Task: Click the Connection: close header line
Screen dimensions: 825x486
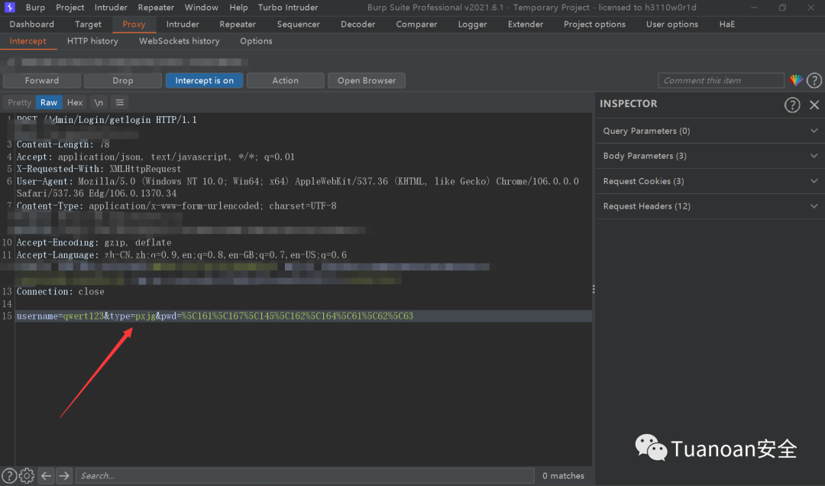Action: 60,291
